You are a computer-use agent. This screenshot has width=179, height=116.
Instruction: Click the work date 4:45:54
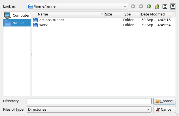[x=156, y=25]
